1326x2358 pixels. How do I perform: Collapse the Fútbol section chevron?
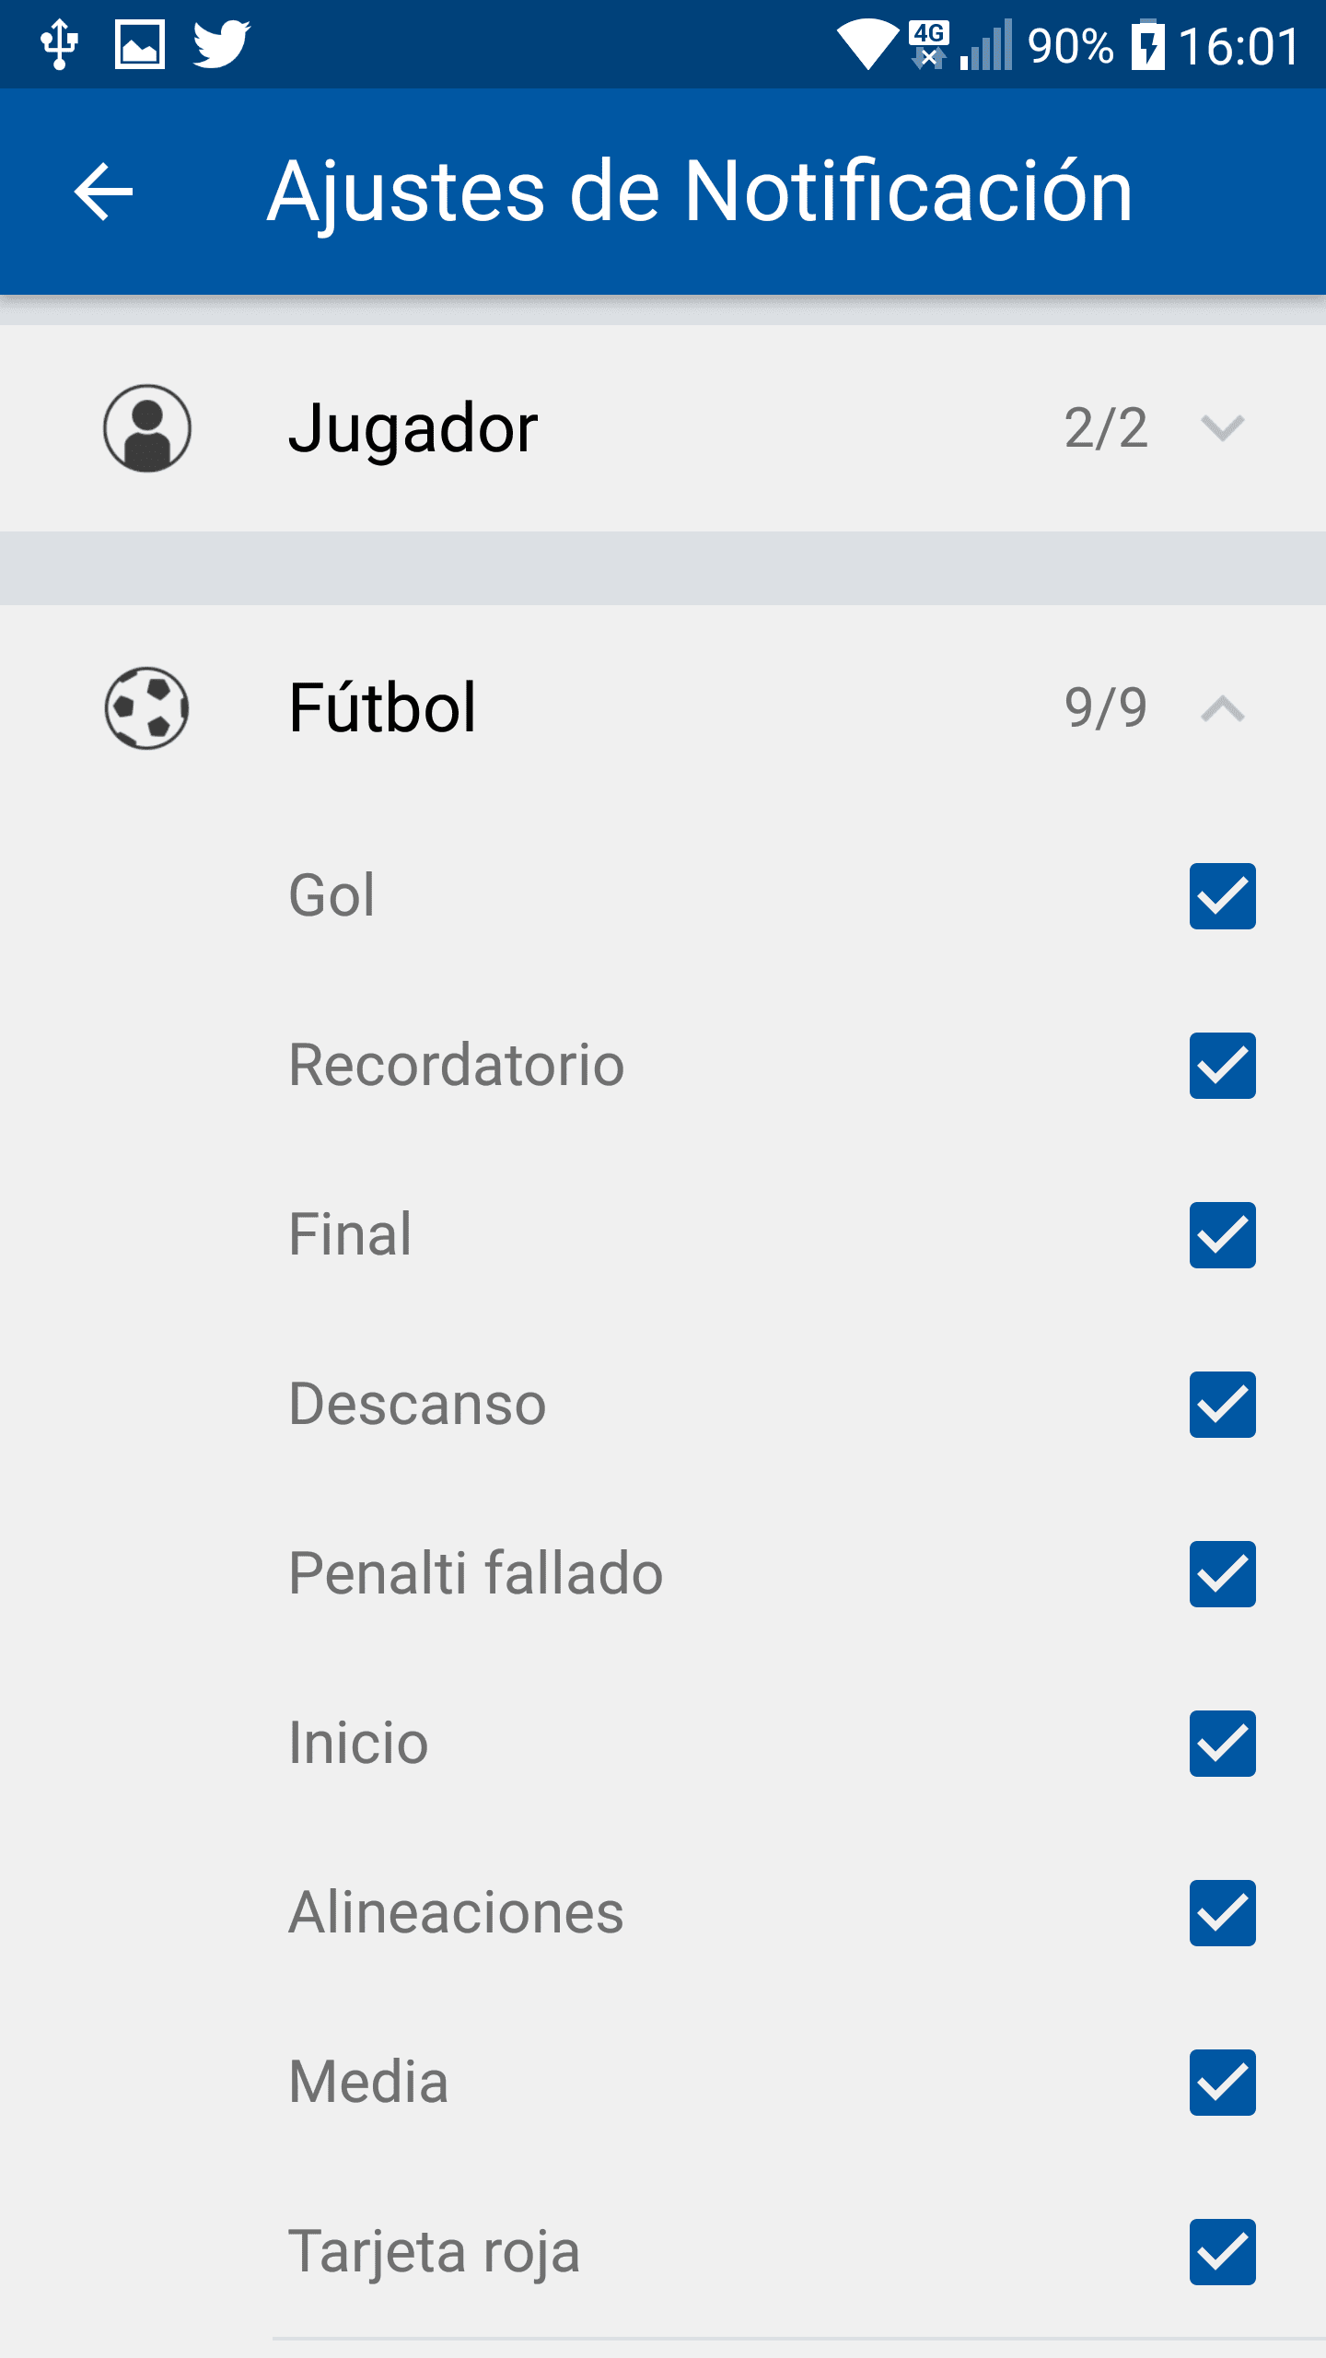(x=1222, y=708)
